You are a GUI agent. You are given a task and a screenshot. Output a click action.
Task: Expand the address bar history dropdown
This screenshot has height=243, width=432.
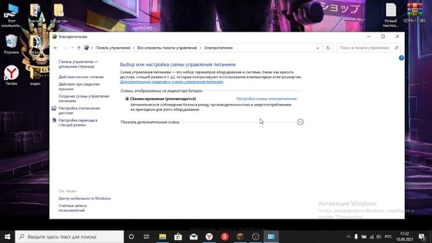[x=318, y=48]
